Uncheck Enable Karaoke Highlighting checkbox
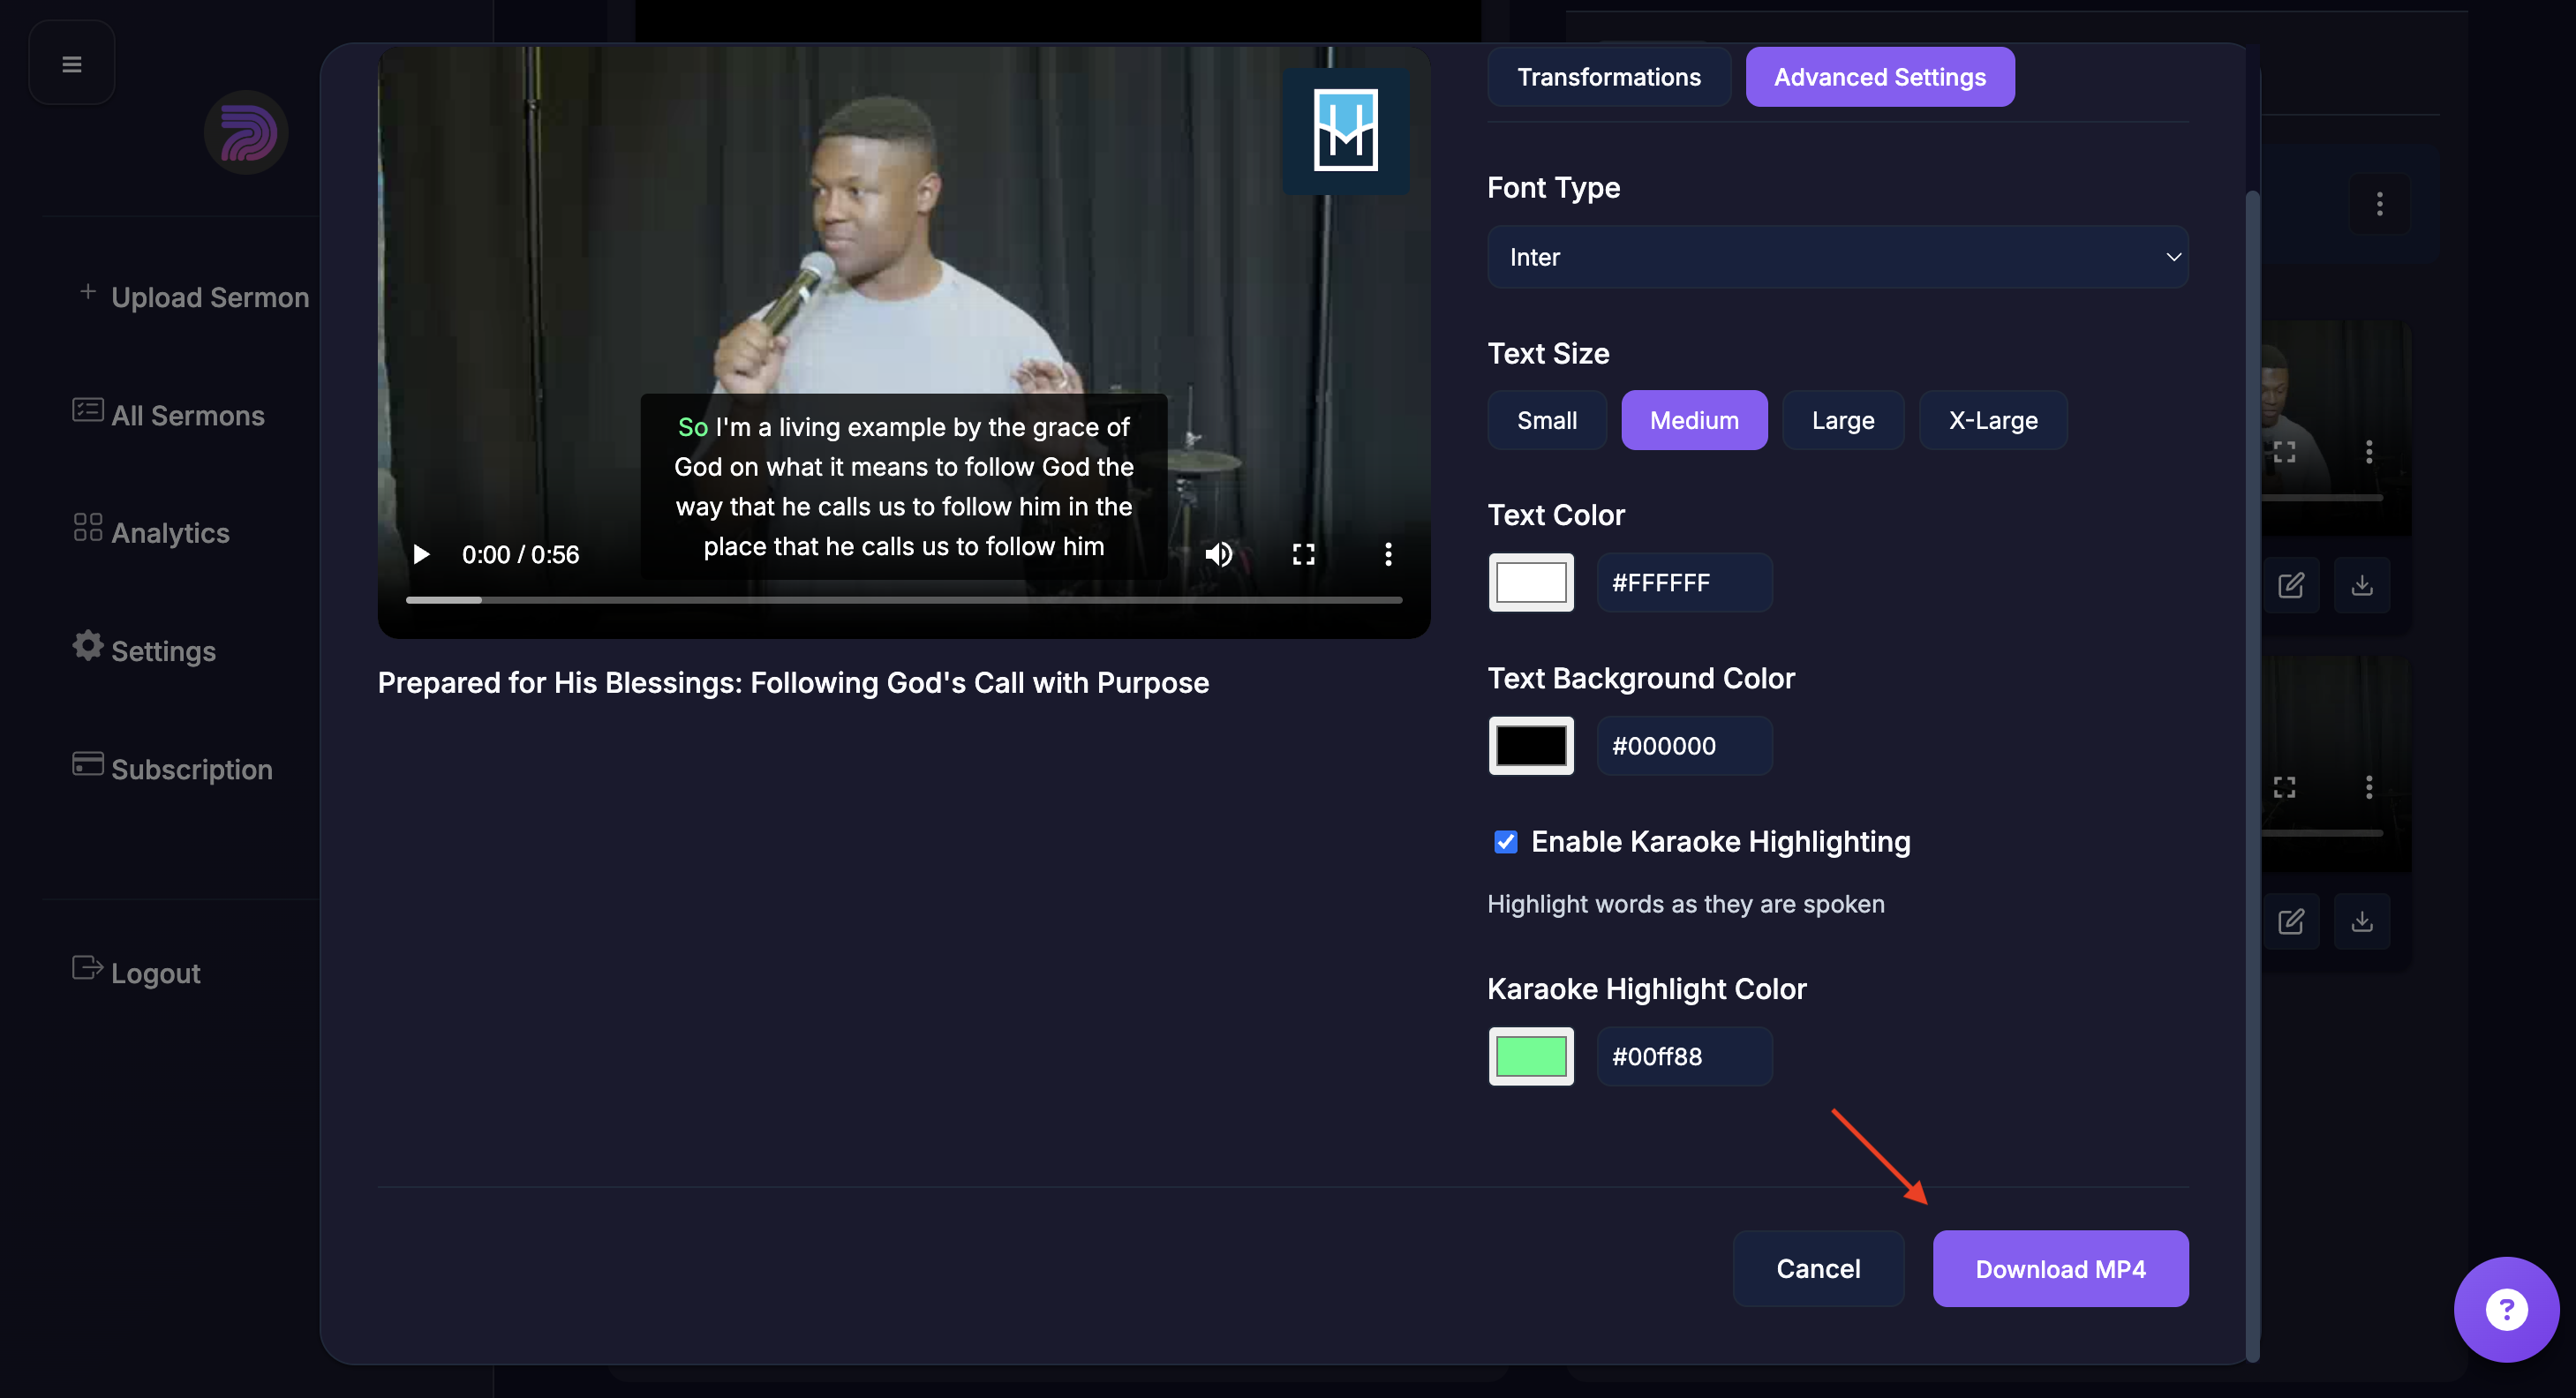The height and width of the screenshot is (1398, 2576). coord(1505,841)
